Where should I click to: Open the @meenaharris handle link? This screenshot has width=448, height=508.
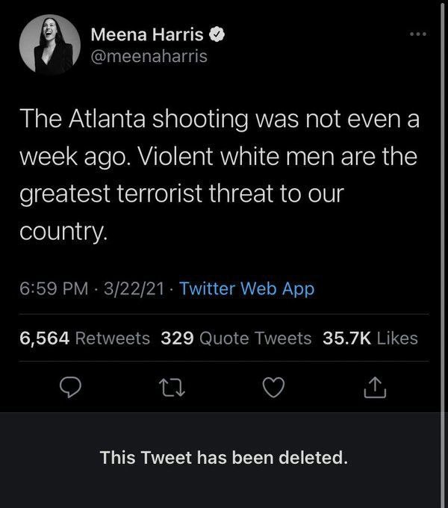(149, 56)
